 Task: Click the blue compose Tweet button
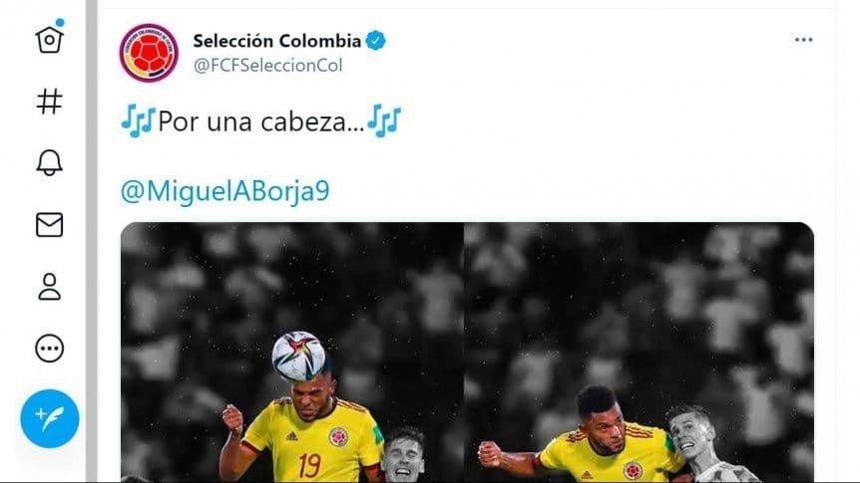pyautogui.click(x=50, y=419)
